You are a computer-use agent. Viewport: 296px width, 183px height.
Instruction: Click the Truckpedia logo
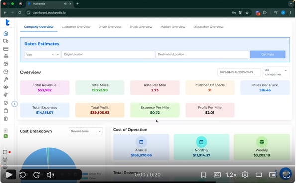coord(7,22)
